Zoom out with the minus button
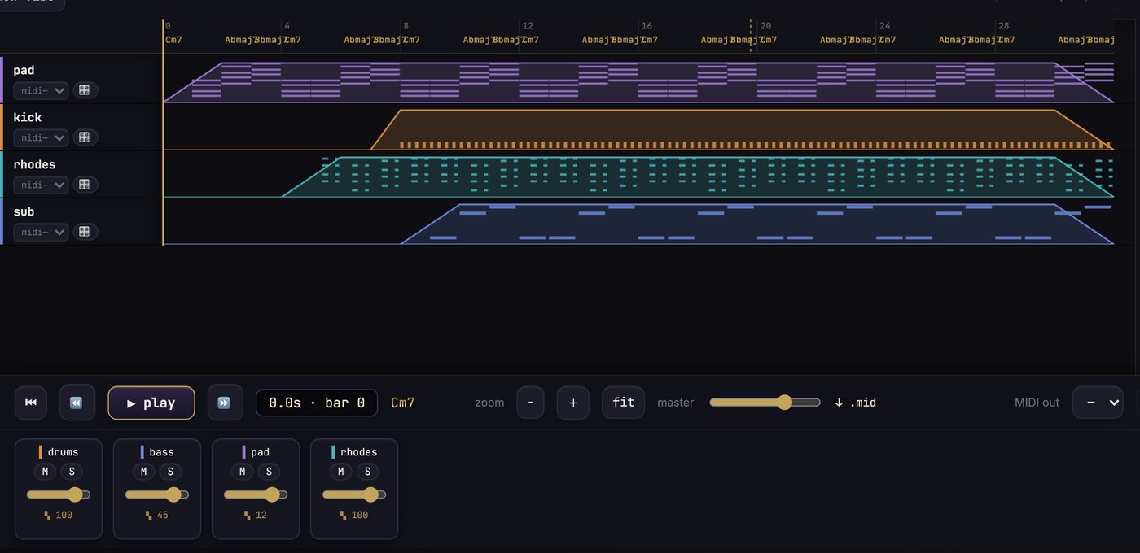This screenshot has height=553, width=1140. pos(530,403)
